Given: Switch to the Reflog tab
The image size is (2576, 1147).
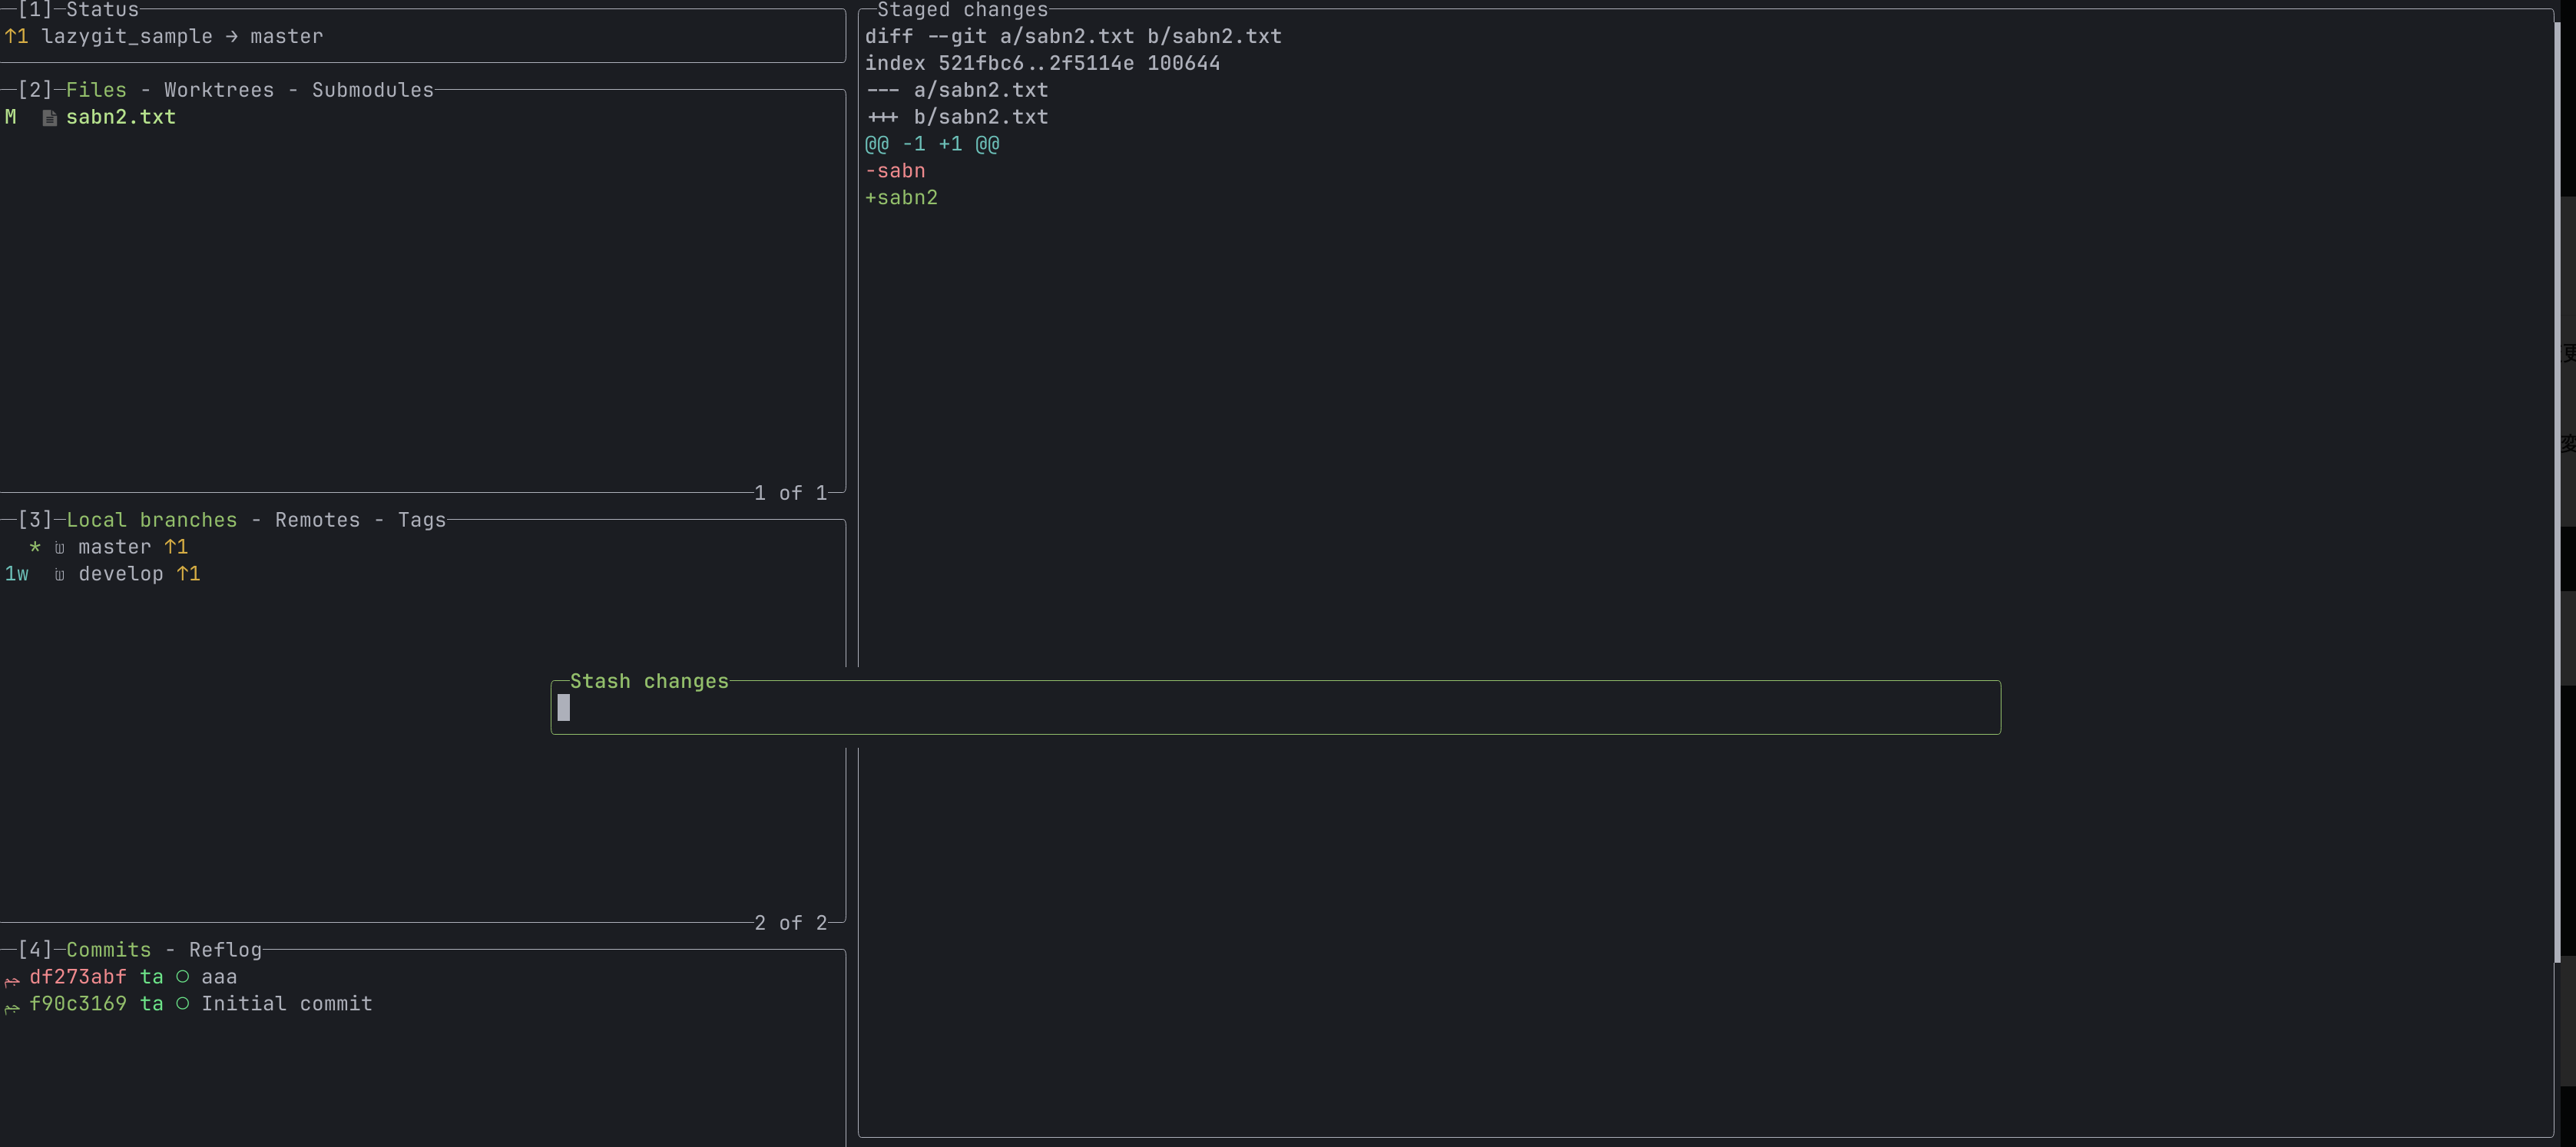Looking at the screenshot, I should [x=225, y=949].
